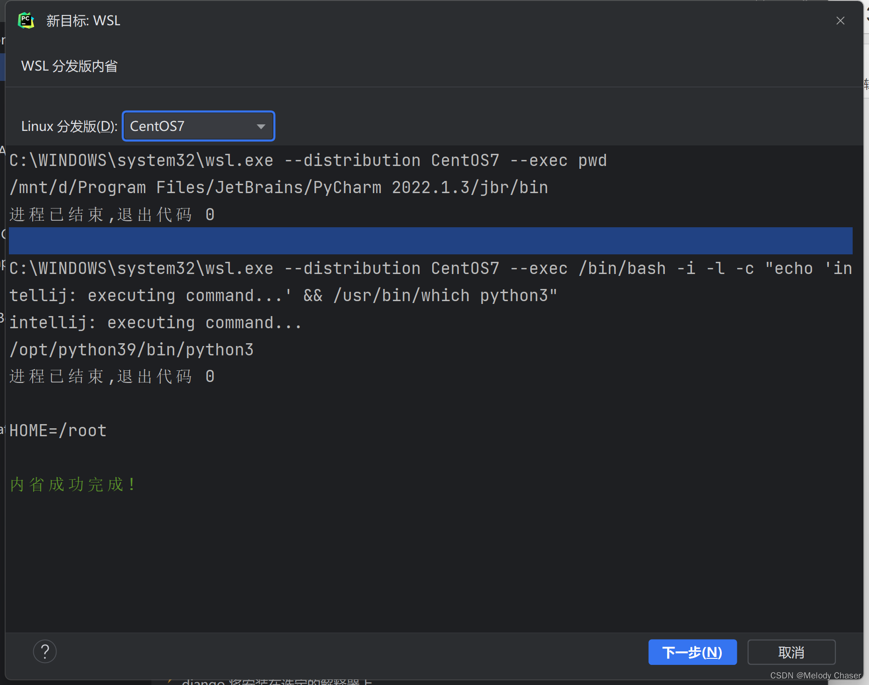The height and width of the screenshot is (685, 869).
Task: Click the Linux 分发版(D): label
Action: point(69,126)
